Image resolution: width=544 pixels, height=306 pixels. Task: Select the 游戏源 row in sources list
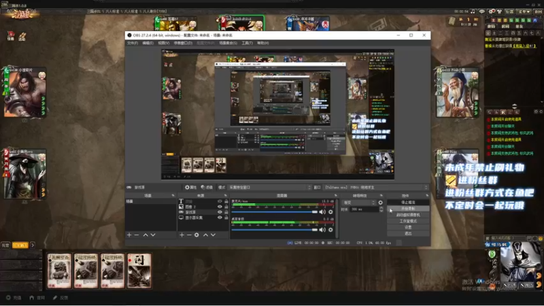203,212
